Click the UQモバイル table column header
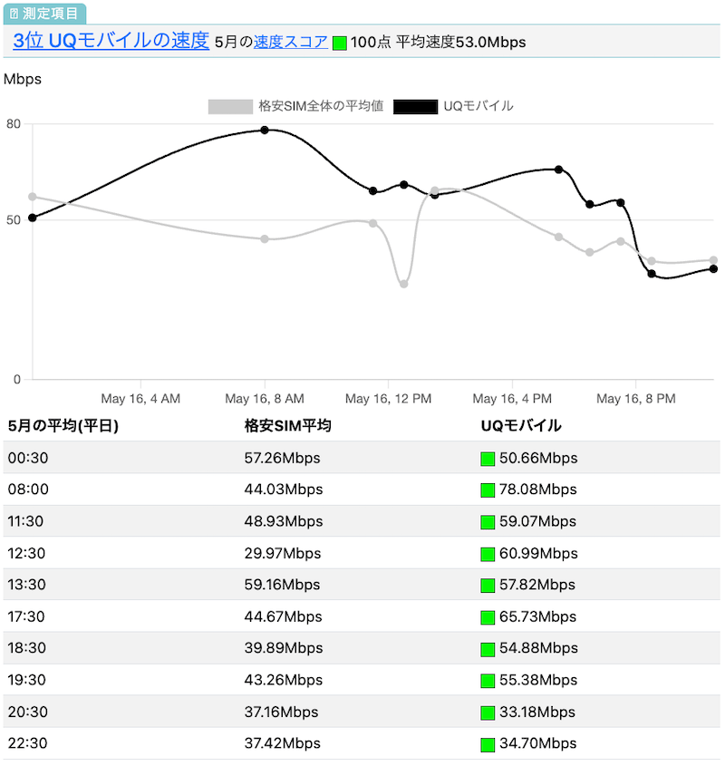The width and height of the screenshot is (725, 766). pyautogui.click(x=521, y=426)
